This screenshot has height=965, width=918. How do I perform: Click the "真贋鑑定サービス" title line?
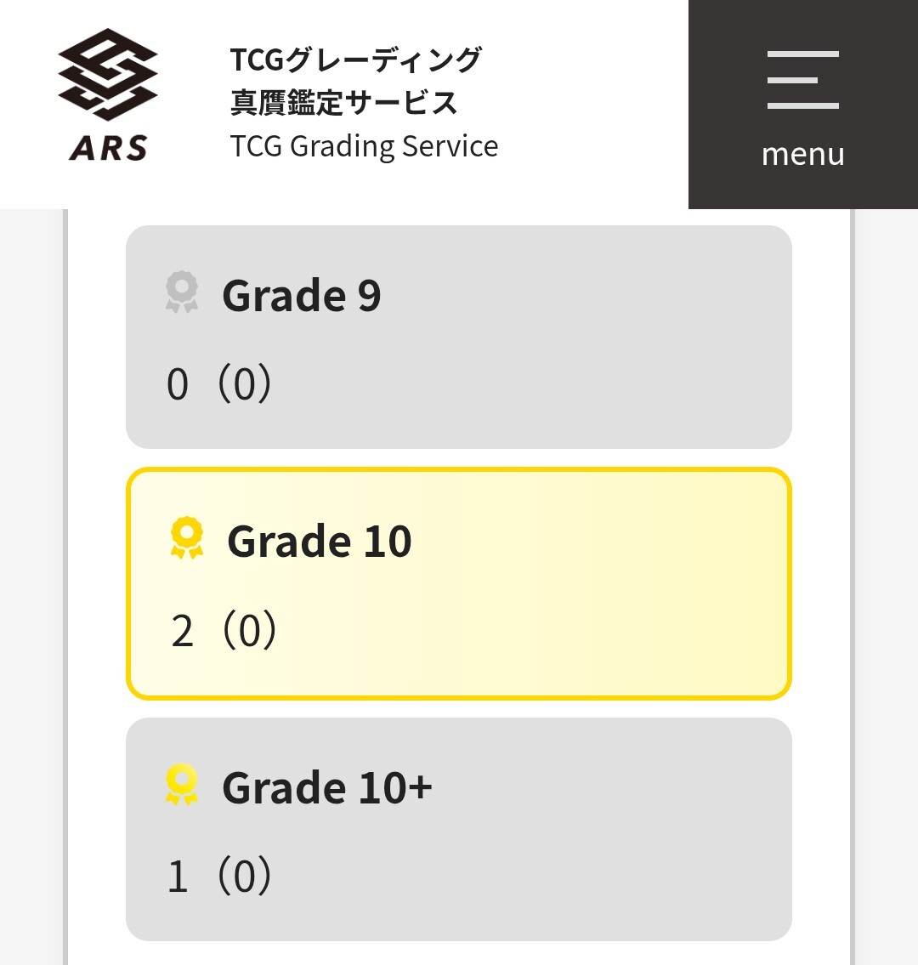[344, 103]
